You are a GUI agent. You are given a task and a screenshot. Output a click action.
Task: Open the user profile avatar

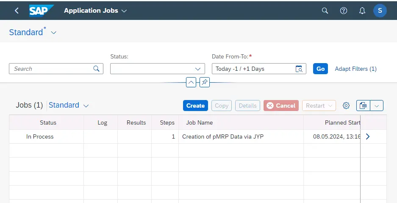tap(380, 11)
